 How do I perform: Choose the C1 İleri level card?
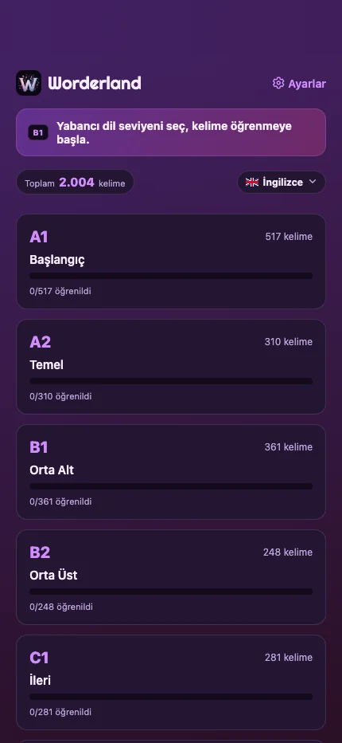pyautogui.click(x=171, y=682)
